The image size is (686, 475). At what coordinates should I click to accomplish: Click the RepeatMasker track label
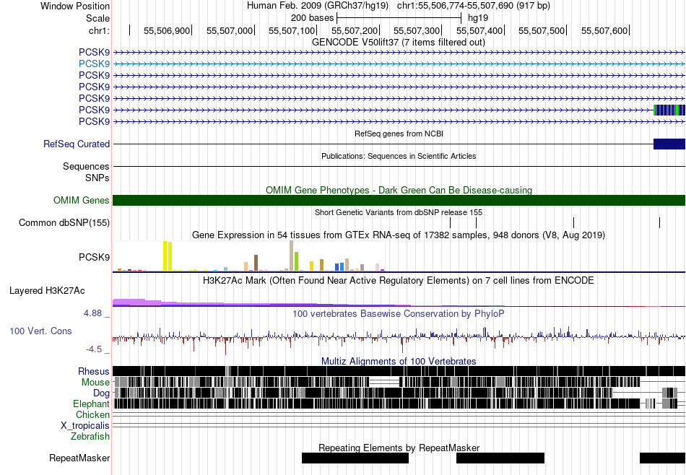pos(79,458)
